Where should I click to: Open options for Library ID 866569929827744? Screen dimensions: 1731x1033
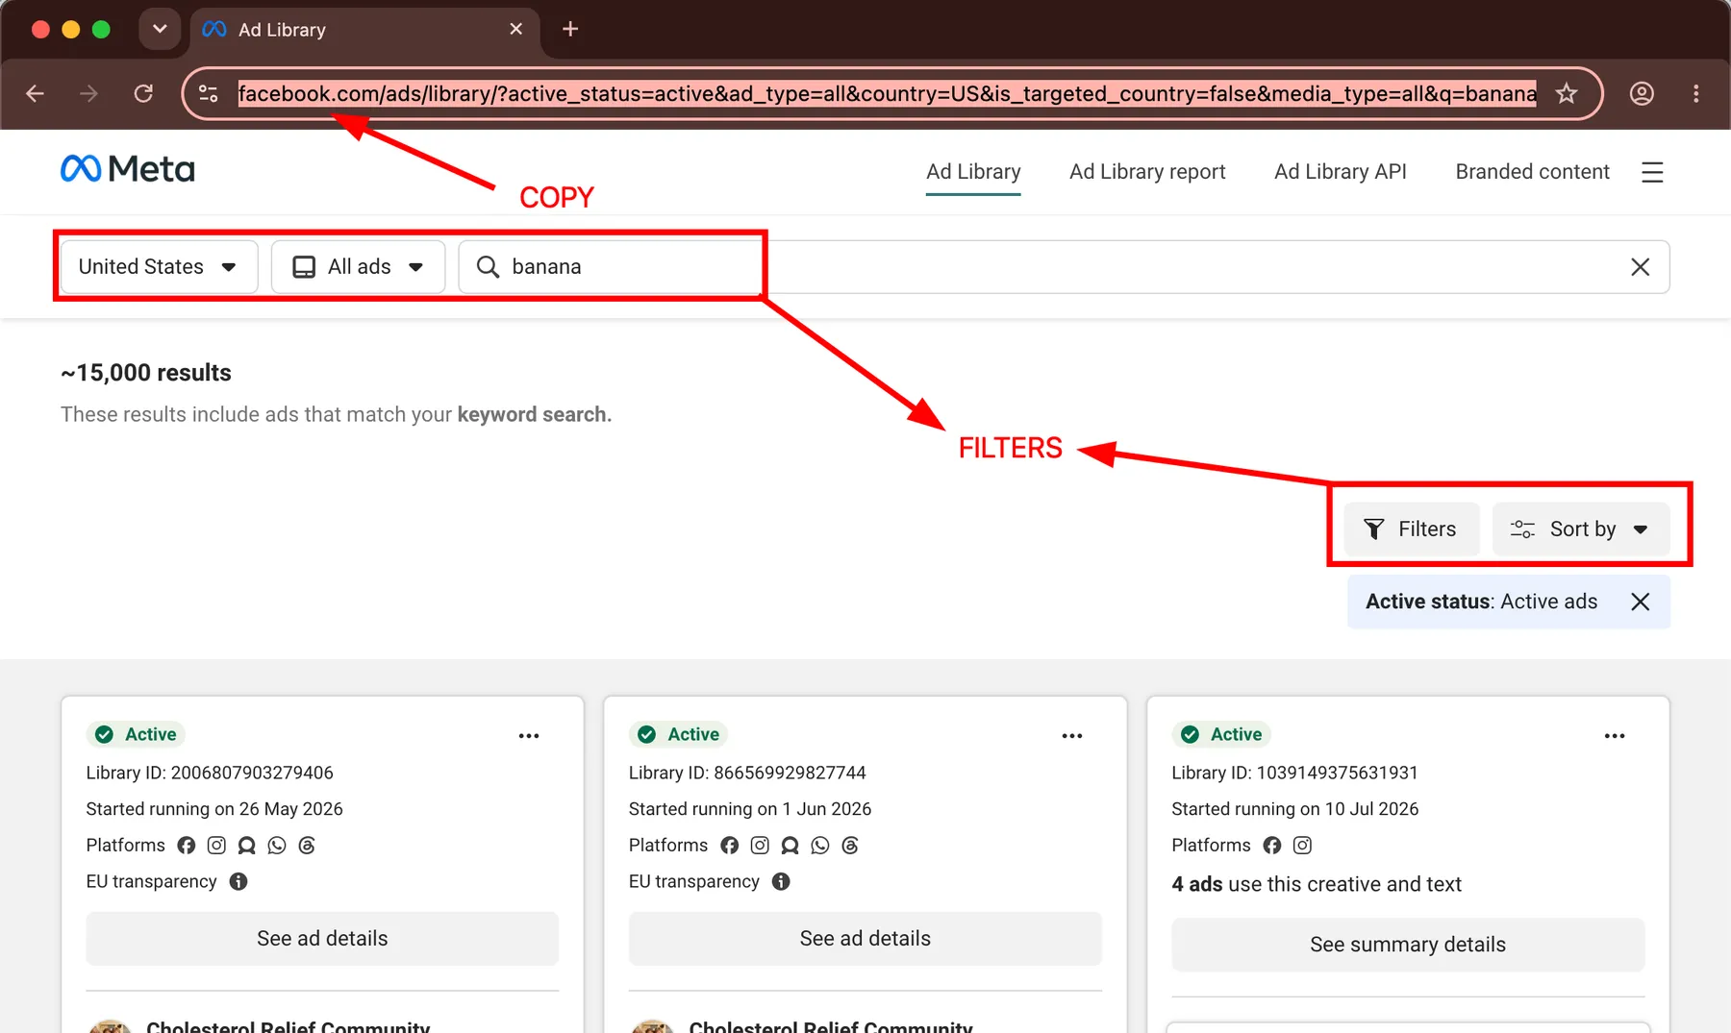tap(1072, 736)
